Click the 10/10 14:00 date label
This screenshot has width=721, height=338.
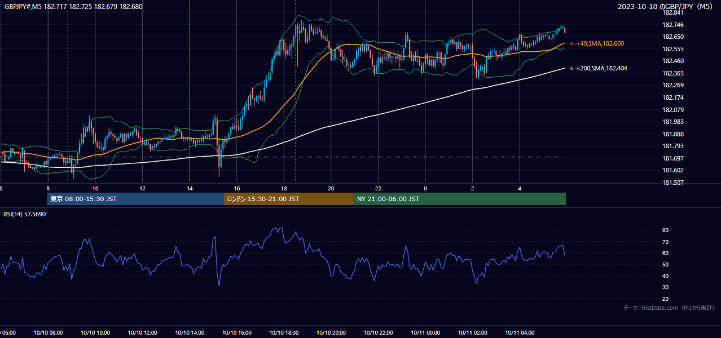[190, 333]
